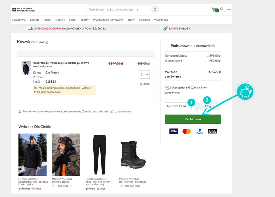The image size is (275, 197).
Task: Click the Podsumowanie zamówienia heading
Action: coord(193,46)
